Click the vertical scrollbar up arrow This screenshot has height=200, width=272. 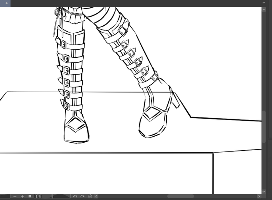[264, 10]
